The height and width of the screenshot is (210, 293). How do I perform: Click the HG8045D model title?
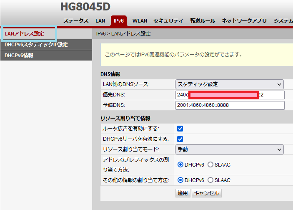pyautogui.click(x=85, y=7)
